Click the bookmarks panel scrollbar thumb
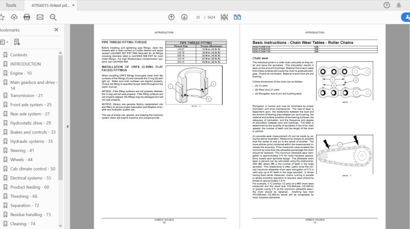This screenshot has width=410, height=229. pyautogui.click(x=60, y=118)
